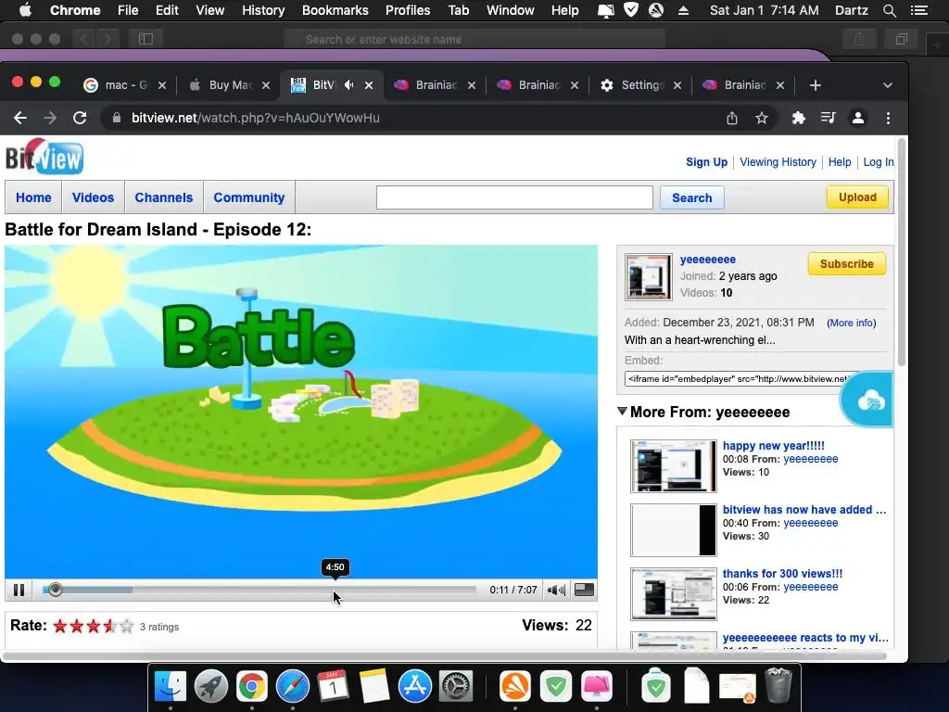Toggle the video player fullscreen icon

click(584, 590)
